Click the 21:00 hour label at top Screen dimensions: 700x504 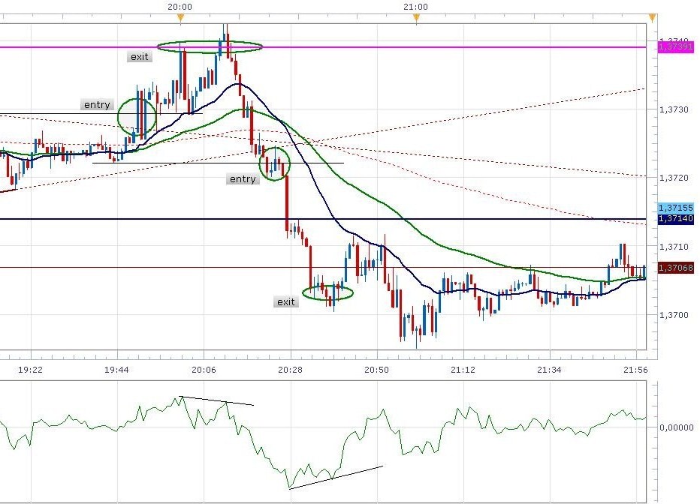tap(415, 7)
